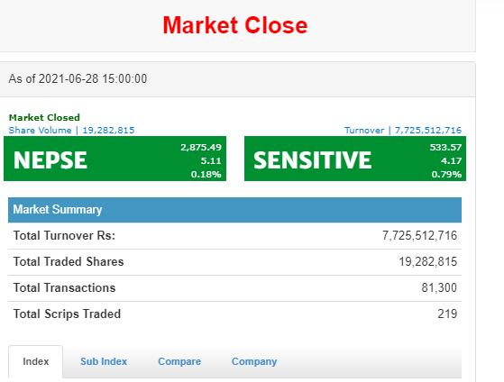The height and width of the screenshot is (382, 504).
Task: Click the Market Close heading
Action: pyautogui.click(x=235, y=25)
